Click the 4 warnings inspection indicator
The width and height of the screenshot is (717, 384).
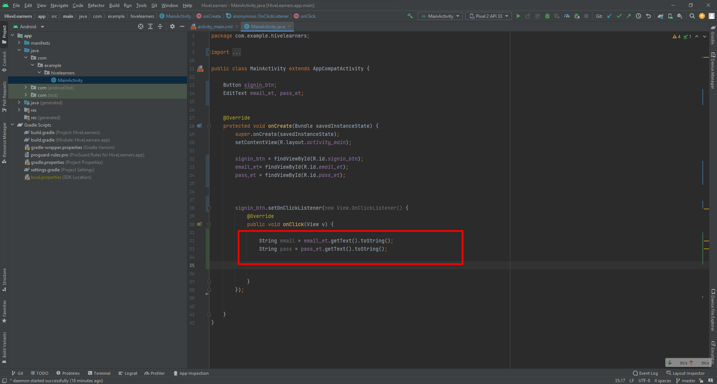(x=677, y=36)
